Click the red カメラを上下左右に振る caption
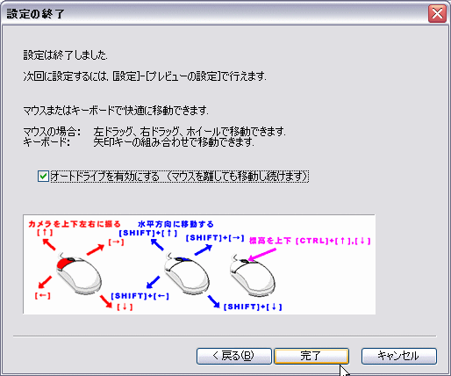The image size is (451, 376). 75,224
